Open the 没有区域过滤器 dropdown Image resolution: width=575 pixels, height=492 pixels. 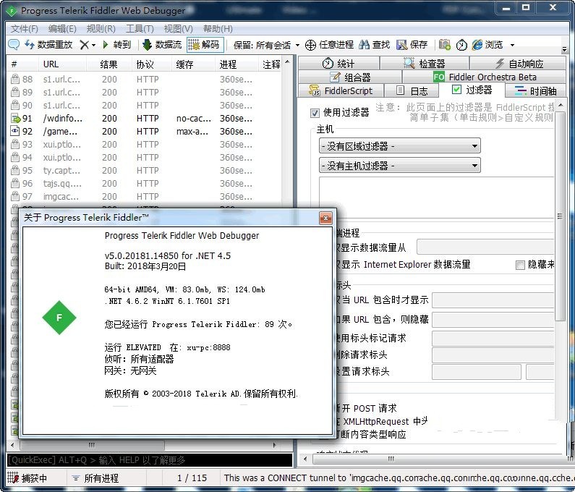pos(400,146)
